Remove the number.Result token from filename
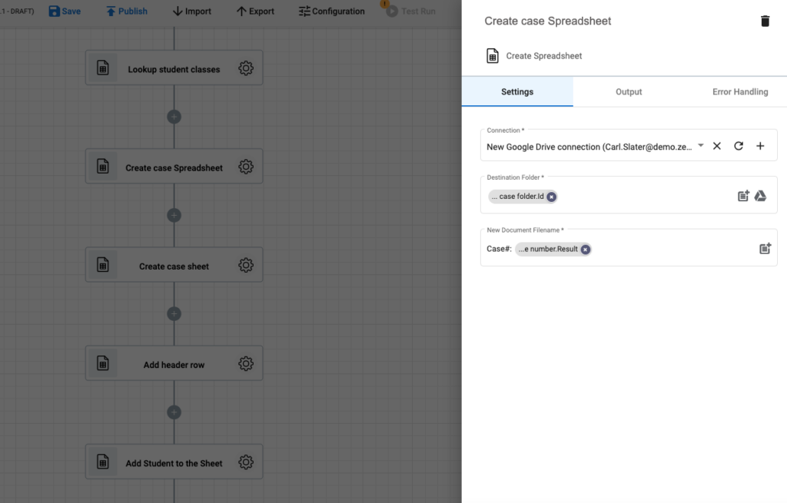Viewport: 787px width, 503px height. [585, 250]
